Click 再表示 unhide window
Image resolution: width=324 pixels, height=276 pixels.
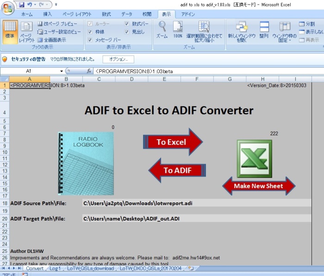tap(309, 40)
